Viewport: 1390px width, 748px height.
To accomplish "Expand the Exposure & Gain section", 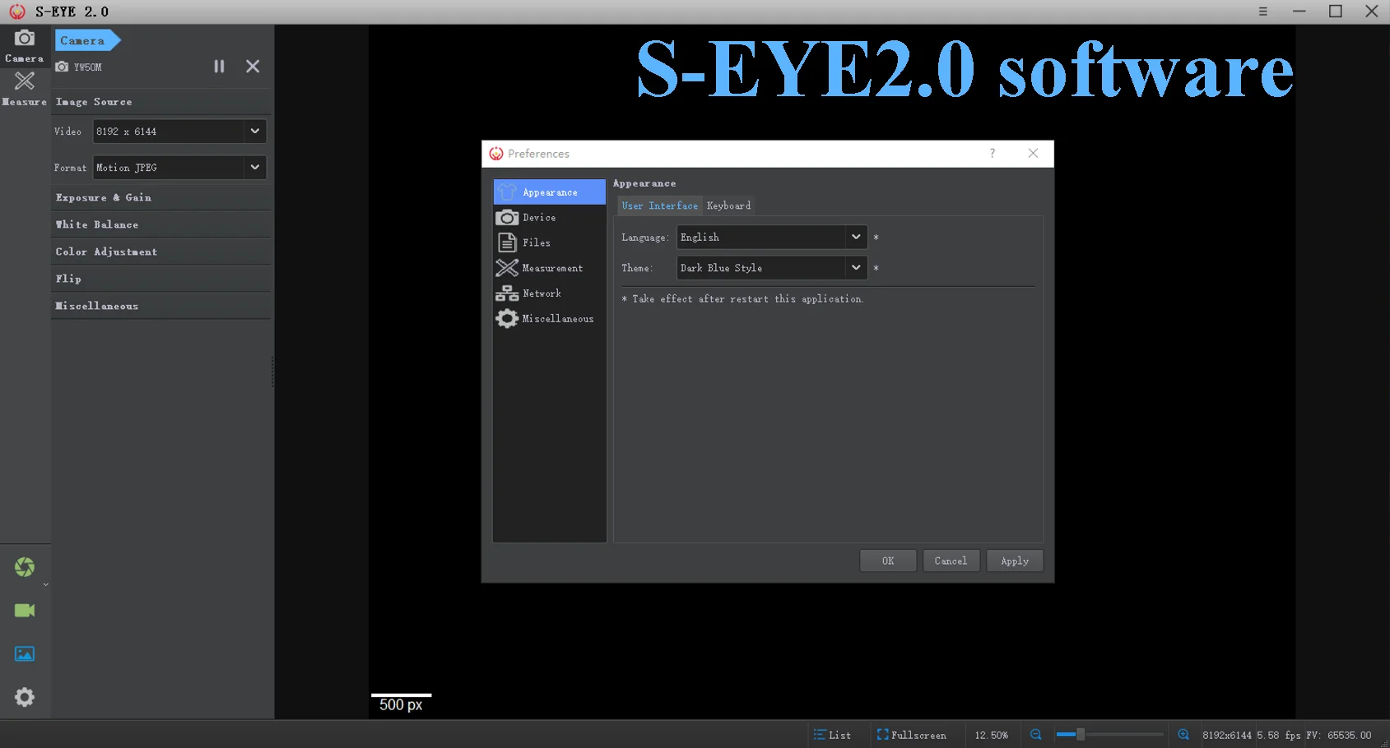I will 161,197.
